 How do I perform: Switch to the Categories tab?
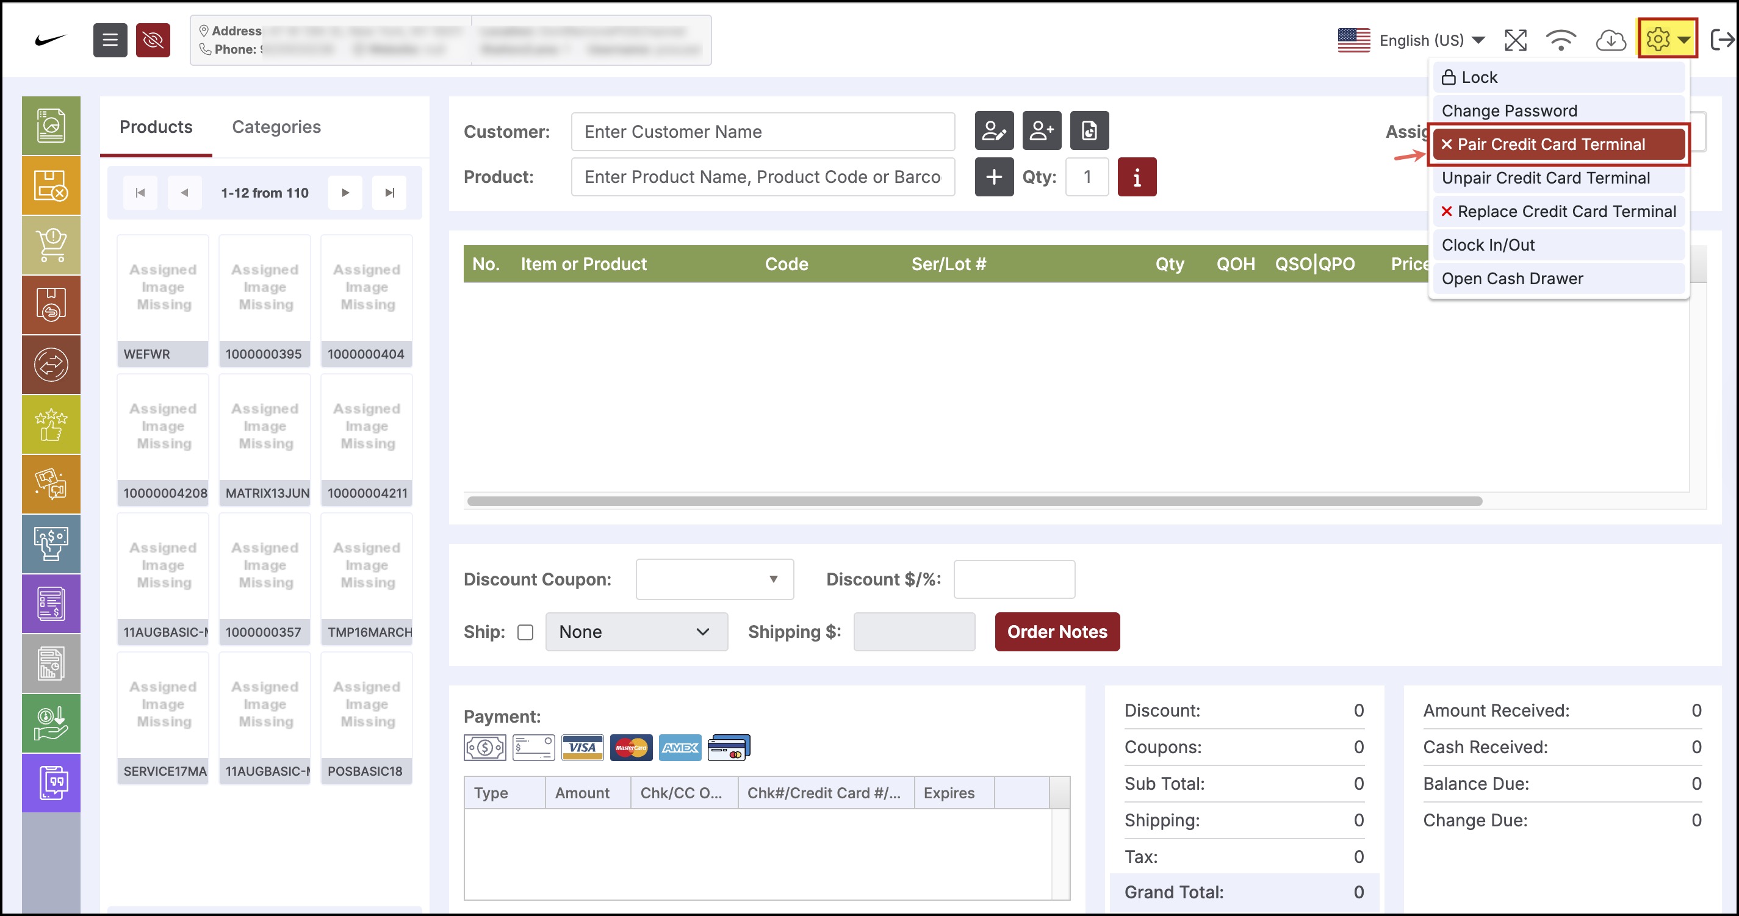pos(276,127)
